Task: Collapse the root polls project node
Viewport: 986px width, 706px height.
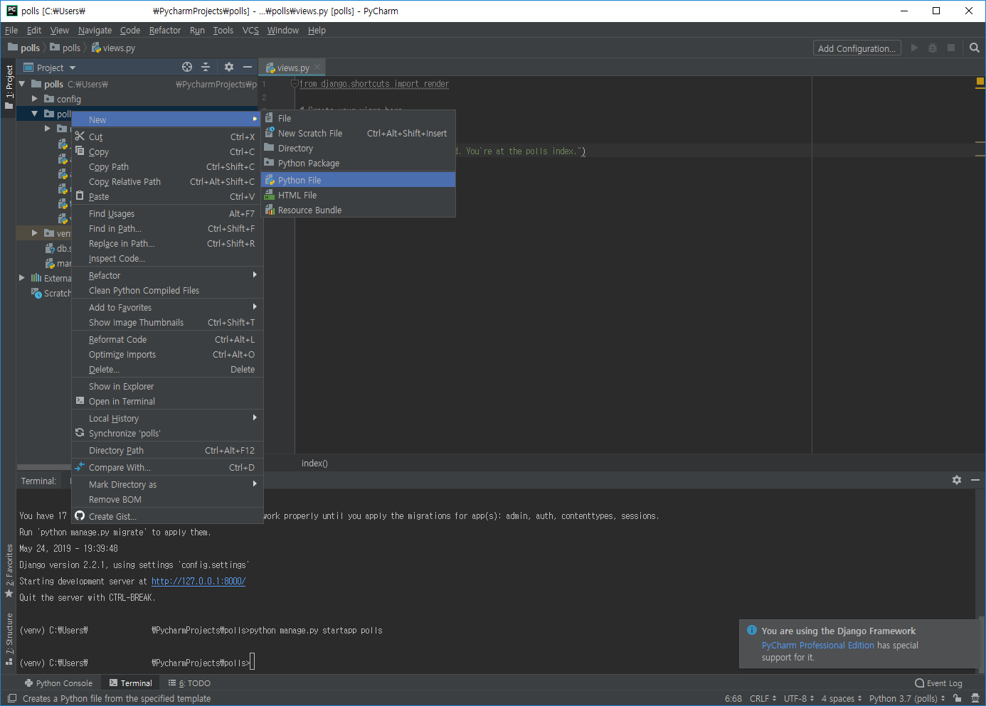Action: tap(22, 84)
